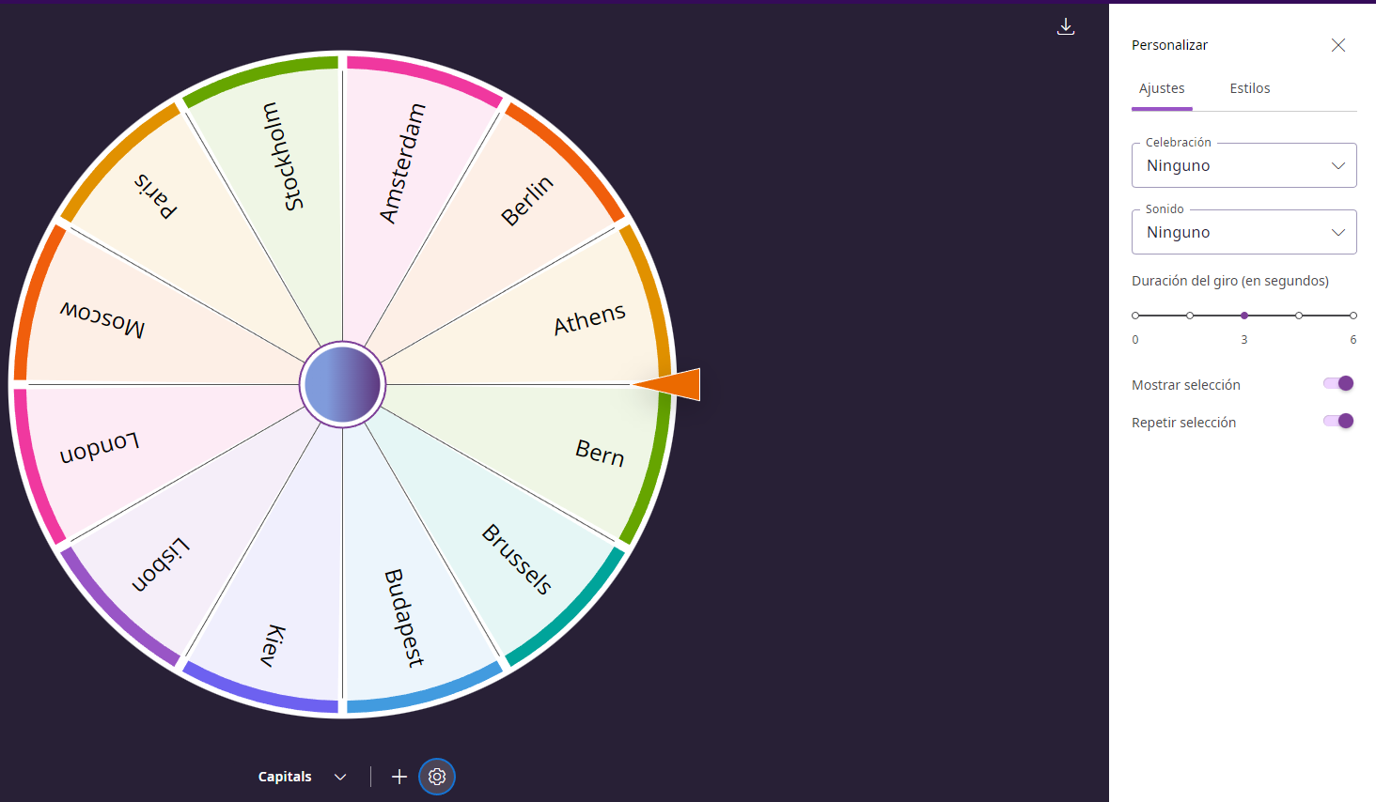Click the download wheel icon
Screen dimensions: 1376x802
pyautogui.click(x=1066, y=26)
